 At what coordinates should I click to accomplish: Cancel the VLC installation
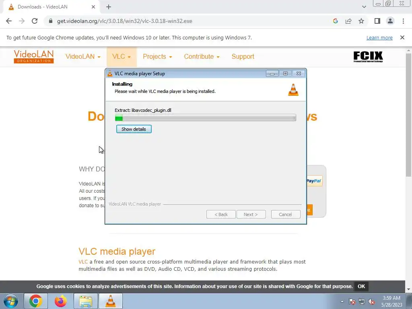click(286, 214)
